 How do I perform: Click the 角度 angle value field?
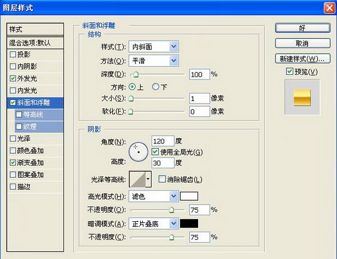(163, 141)
